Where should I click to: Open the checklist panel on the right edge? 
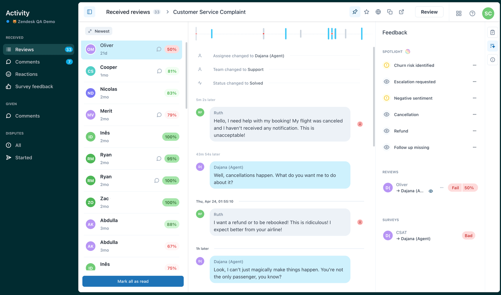[x=493, y=32]
